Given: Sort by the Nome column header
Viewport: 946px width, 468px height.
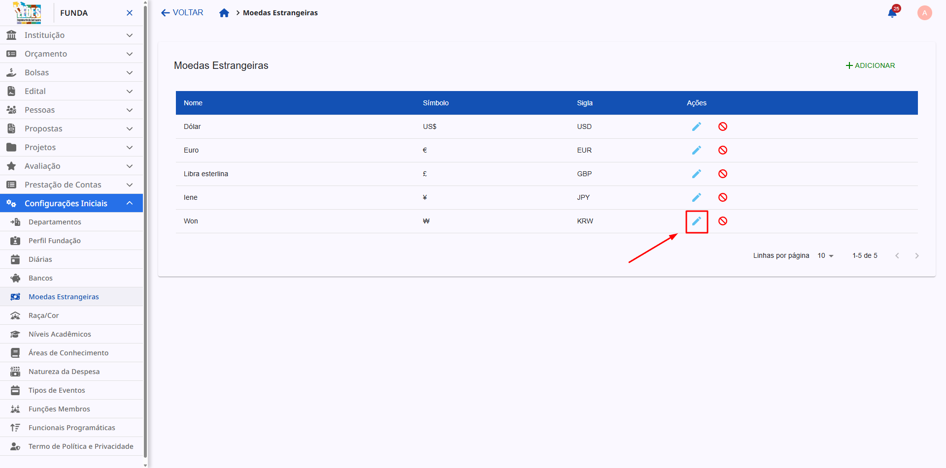Looking at the screenshot, I should [x=193, y=103].
